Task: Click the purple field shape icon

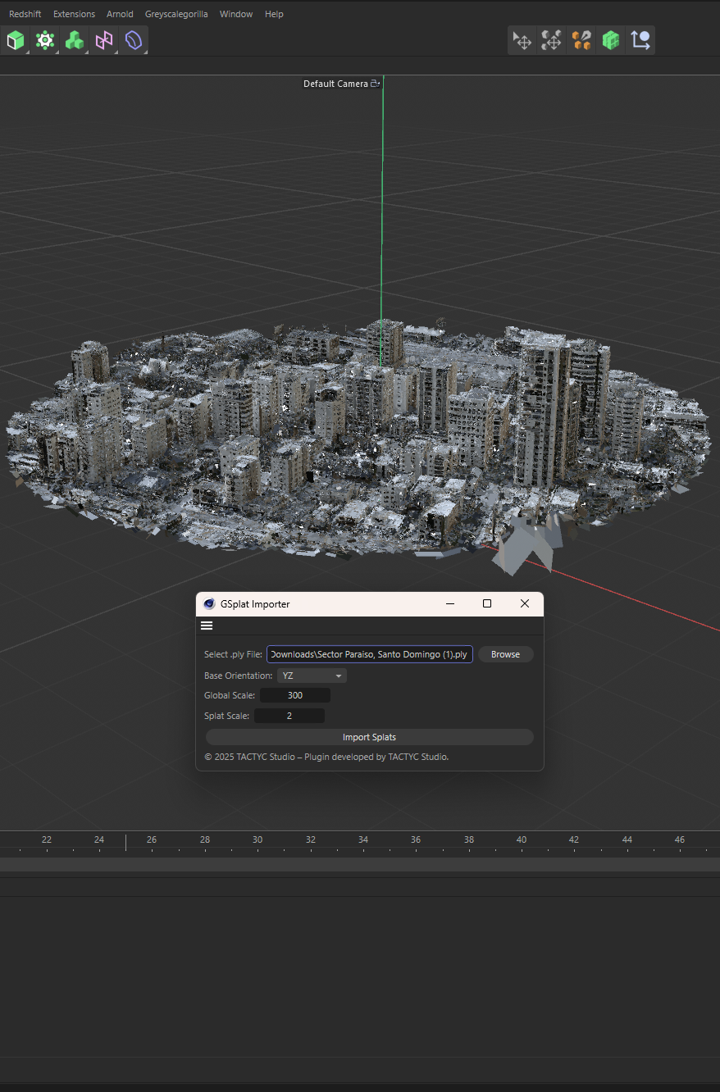Action: pyautogui.click(x=134, y=40)
